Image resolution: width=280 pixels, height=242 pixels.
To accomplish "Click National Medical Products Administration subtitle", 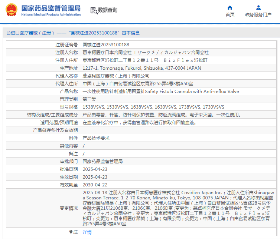I will coord(51,15).
